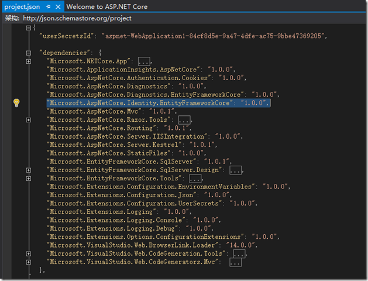Image resolution: width=368 pixels, height=281 pixels.
Task: Click the Microsoft.AspNetCore.StaticFiles line
Action: (126, 153)
